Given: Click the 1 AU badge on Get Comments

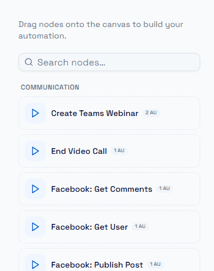Looking at the screenshot, I should [x=165, y=188].
